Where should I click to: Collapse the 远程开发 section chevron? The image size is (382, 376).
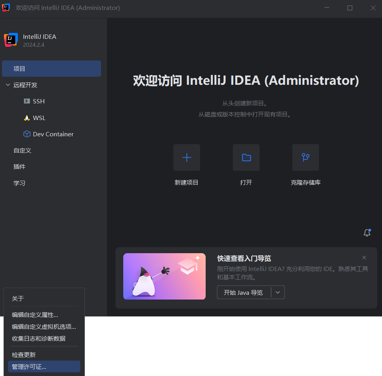tap(8, 85)
